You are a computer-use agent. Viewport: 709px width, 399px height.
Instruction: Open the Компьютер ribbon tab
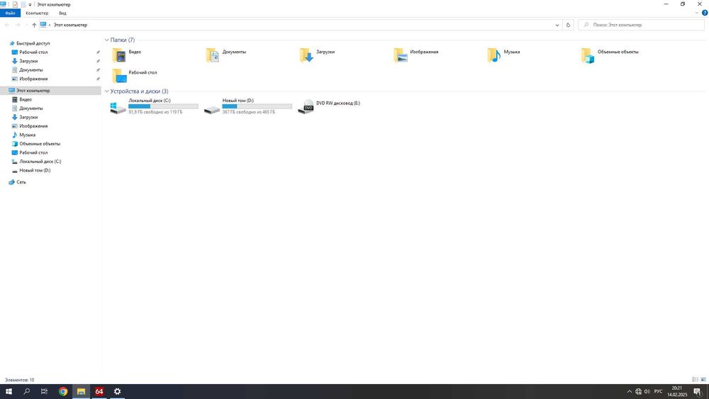(x=37, y=13)
